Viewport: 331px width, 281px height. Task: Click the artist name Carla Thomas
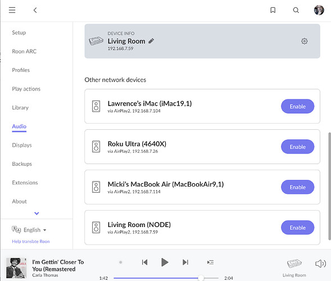coord(45,275)
